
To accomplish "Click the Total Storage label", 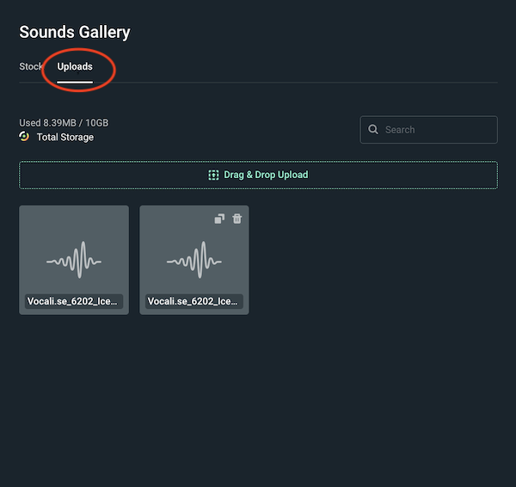I will (x=65, y=138).
